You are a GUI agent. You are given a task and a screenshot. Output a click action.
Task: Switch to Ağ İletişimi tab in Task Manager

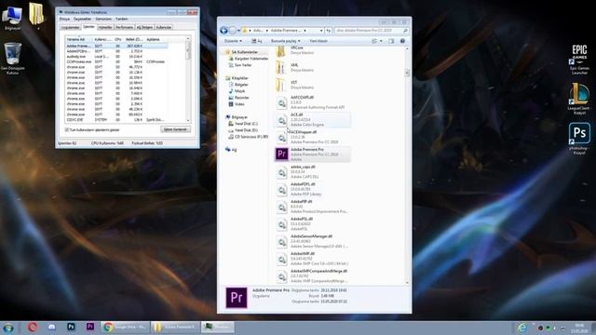click(144, 27)
